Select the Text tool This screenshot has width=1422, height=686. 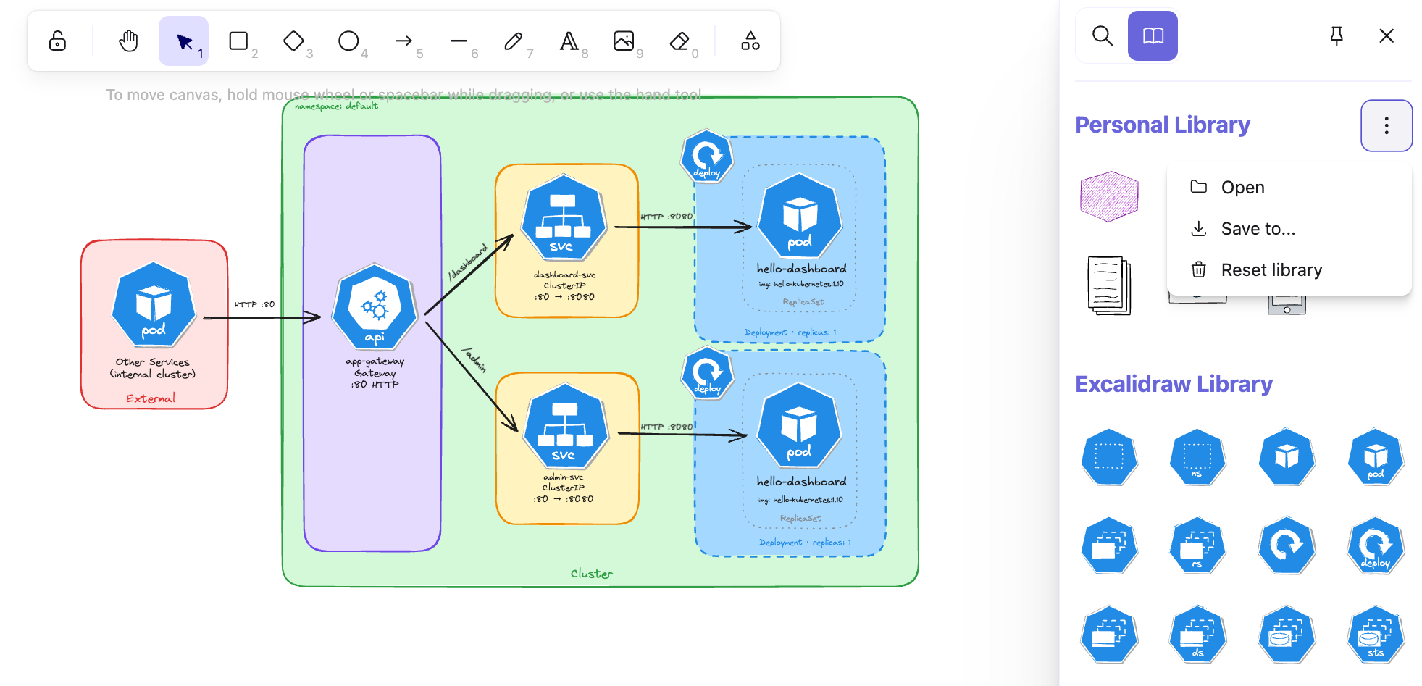(569, 41)
